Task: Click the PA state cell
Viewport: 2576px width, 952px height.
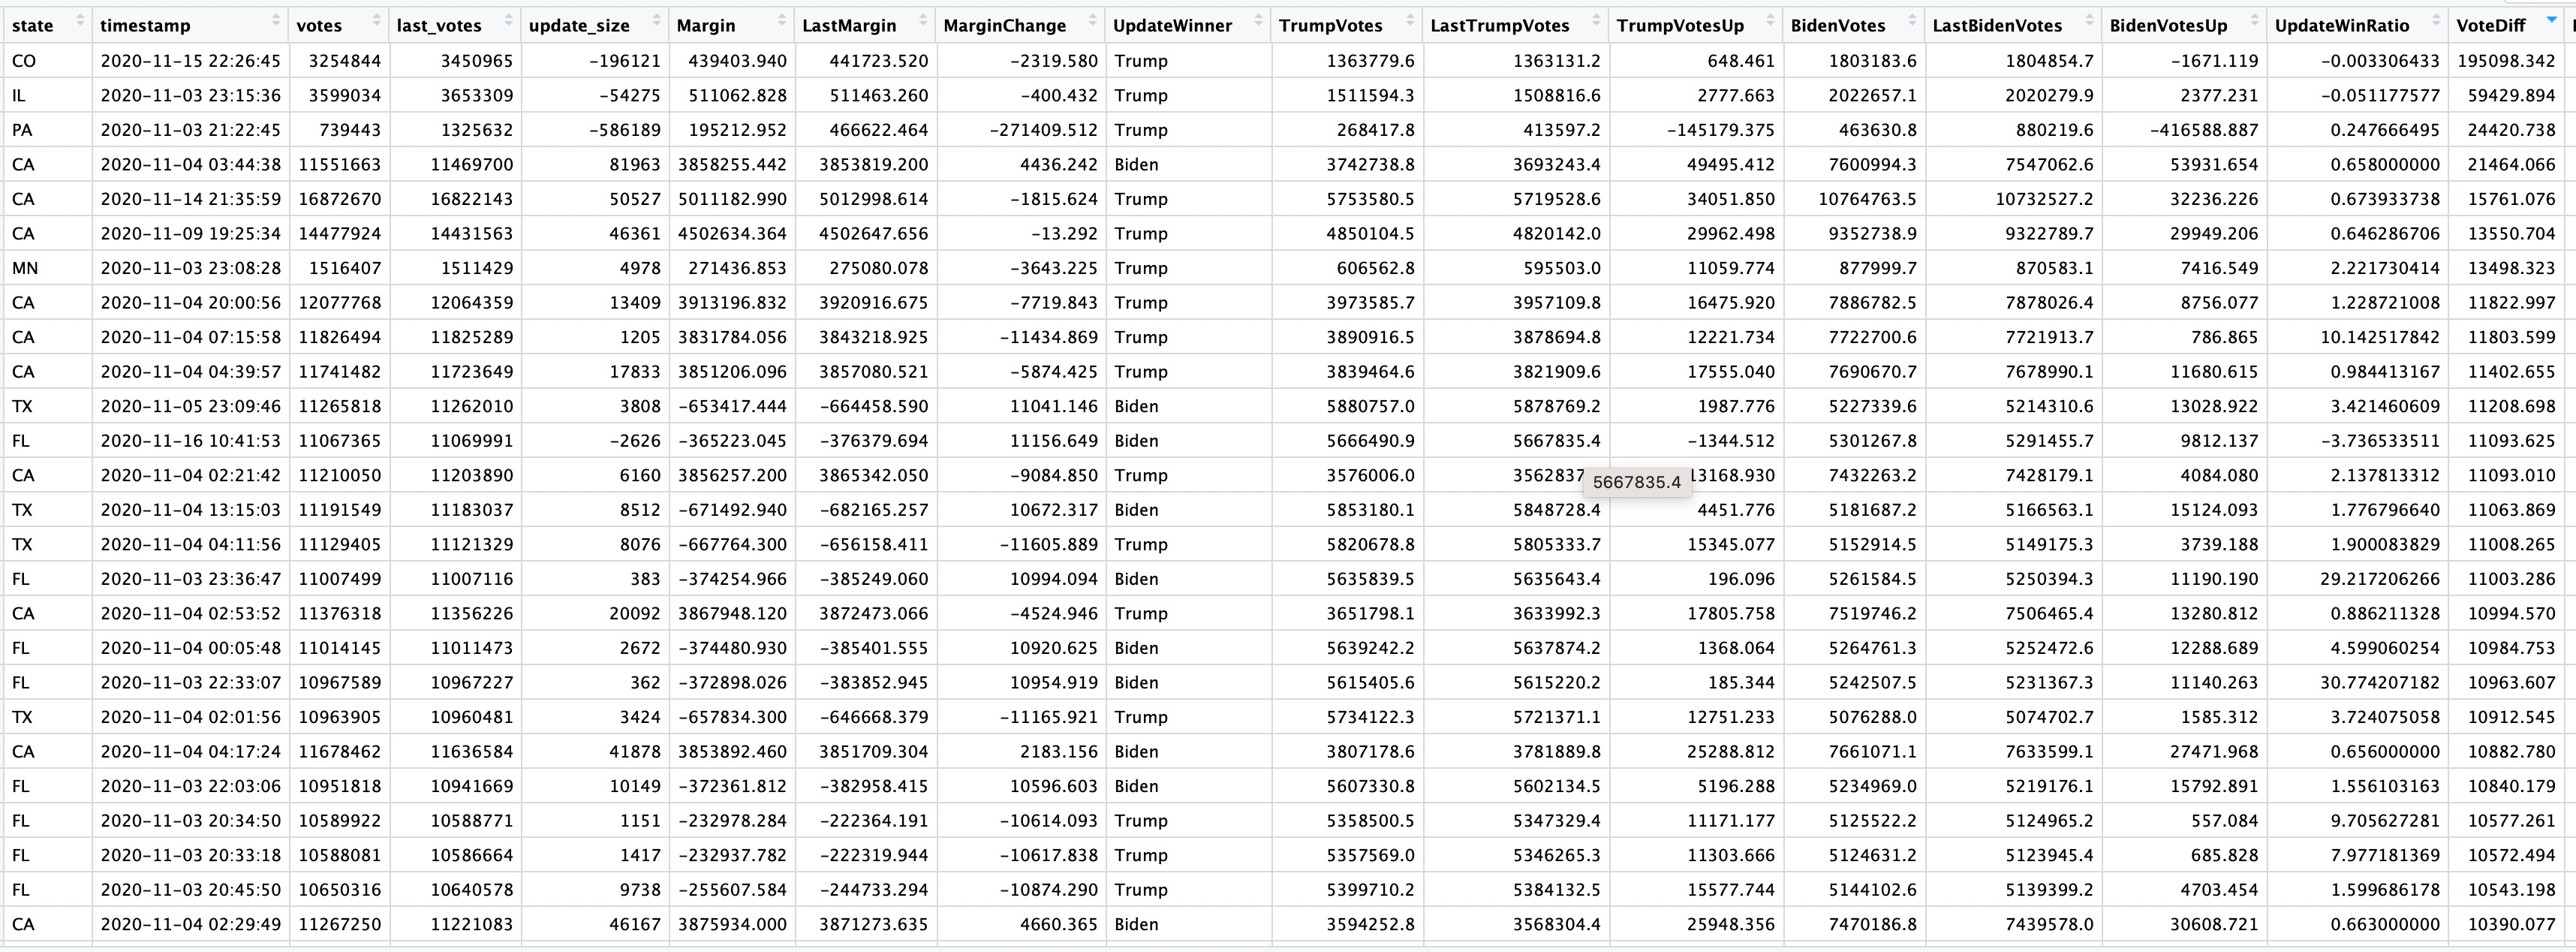Action: 22,130
